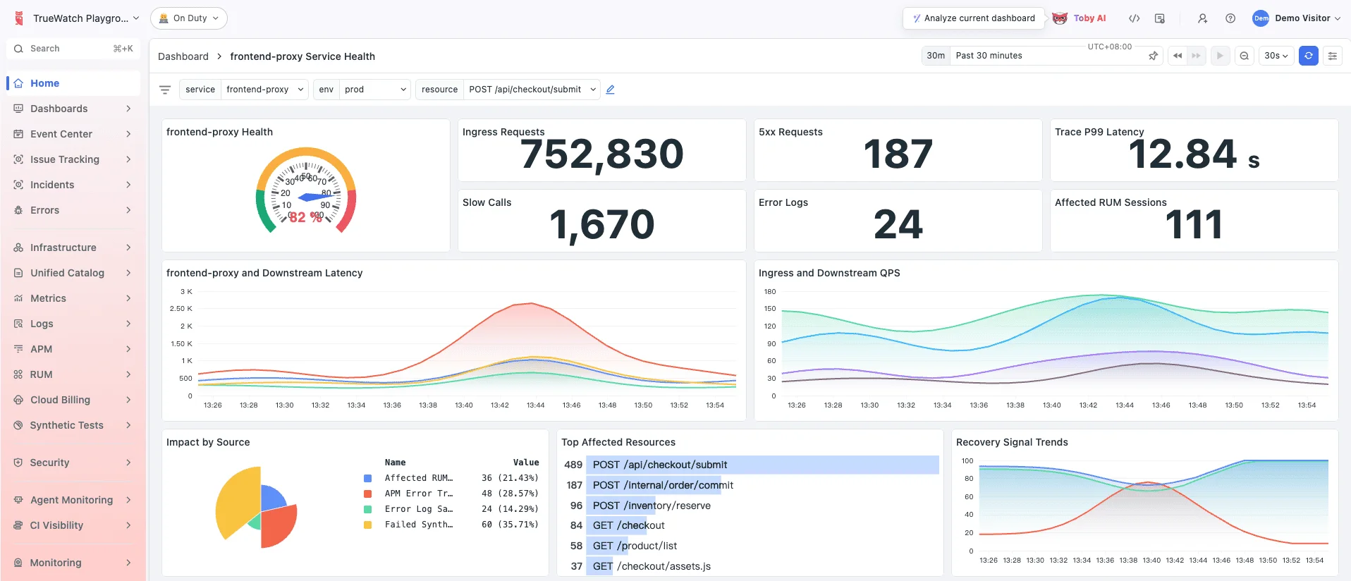Click the play button in time controls
Screen dimensions: 1351x581
point(1220,56)
